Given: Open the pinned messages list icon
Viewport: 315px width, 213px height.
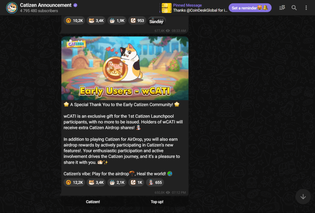Looking at the screenshot, I should (x=282, y=8).
